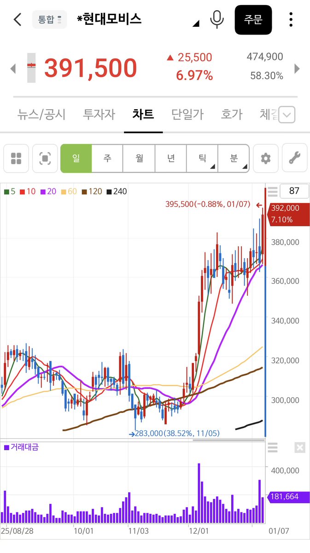Screen dimensions: 310x553
Task: Select the 년 yearly period
Action: 170,159
